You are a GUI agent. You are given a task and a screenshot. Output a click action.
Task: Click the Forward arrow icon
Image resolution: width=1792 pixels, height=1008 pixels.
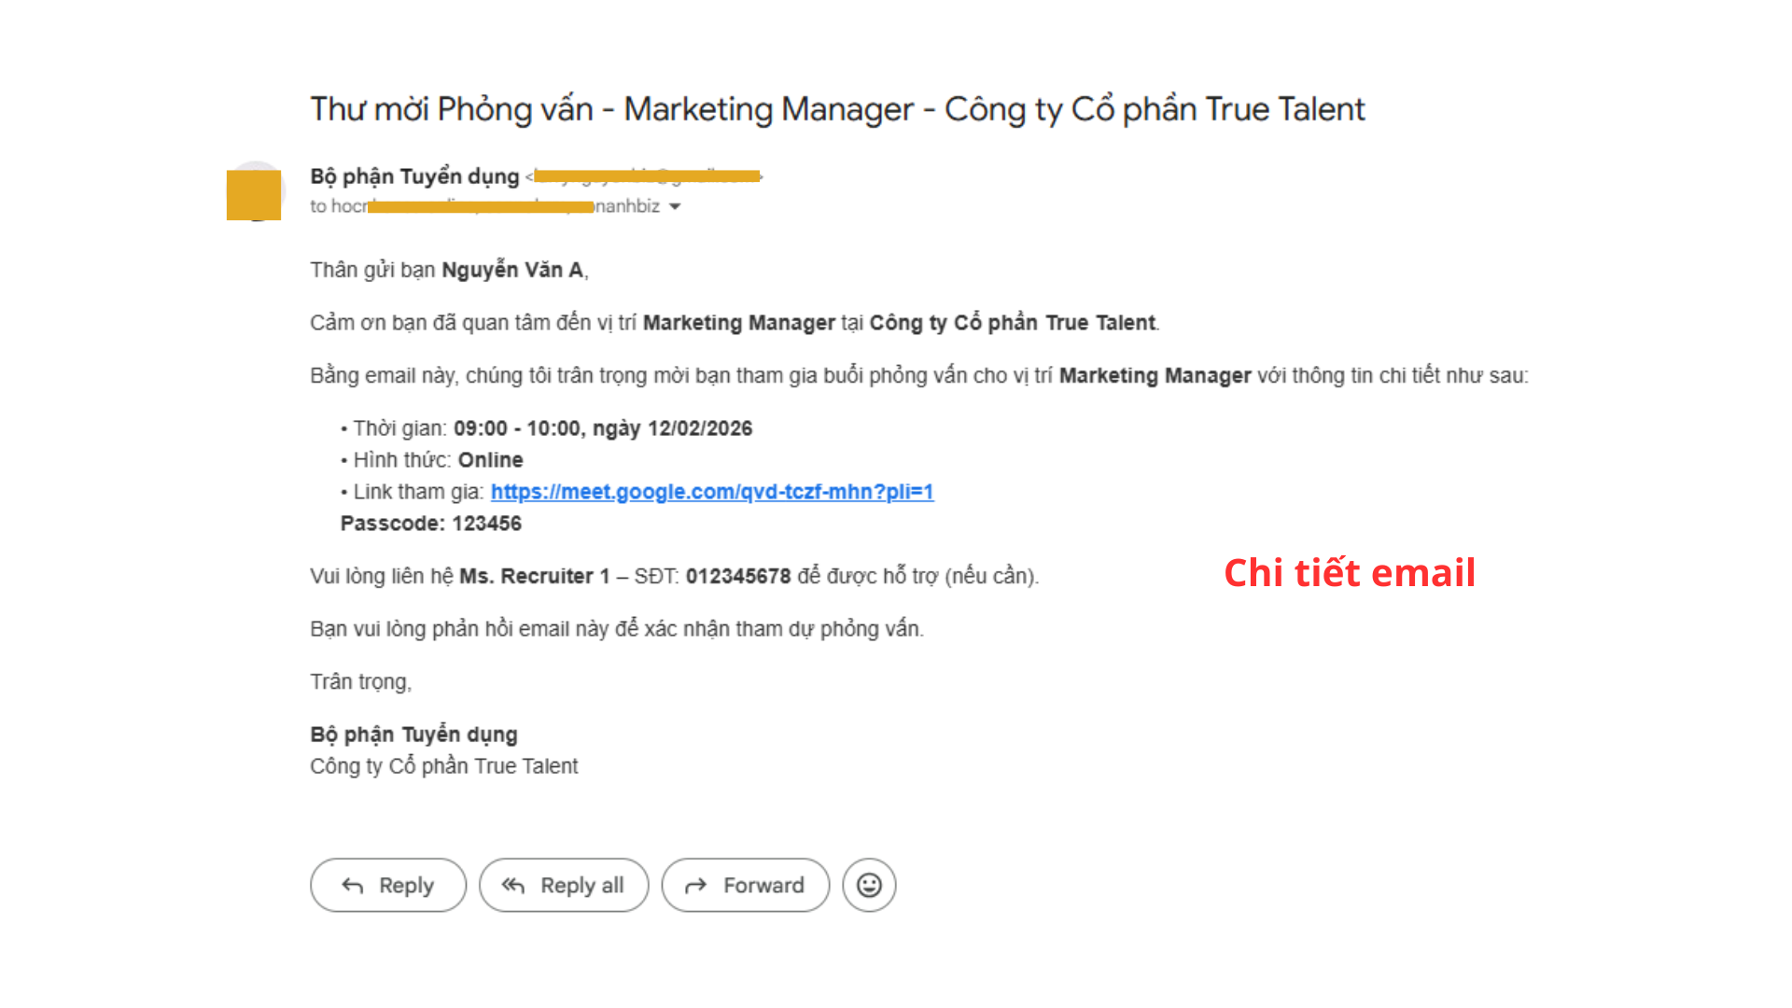point(696,886)
